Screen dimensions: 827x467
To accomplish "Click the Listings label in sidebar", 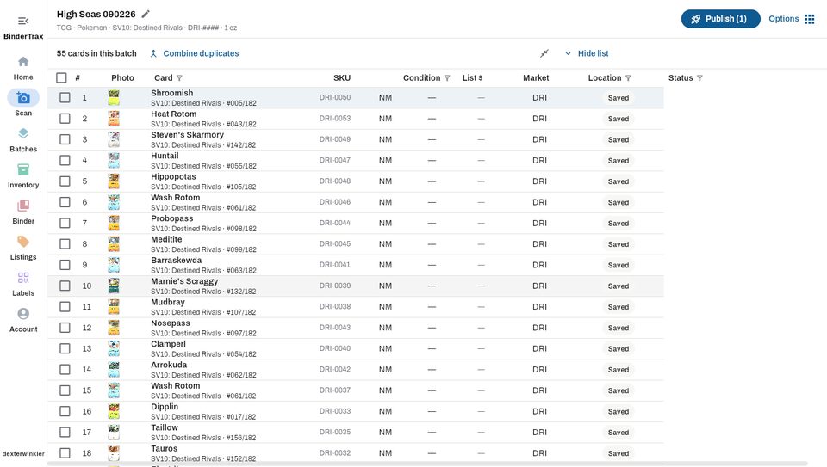I will 23,257.
